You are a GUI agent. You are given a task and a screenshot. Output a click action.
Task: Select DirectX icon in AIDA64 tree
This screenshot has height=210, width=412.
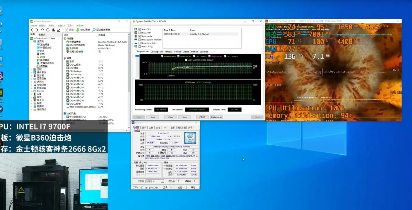(35, 91)
